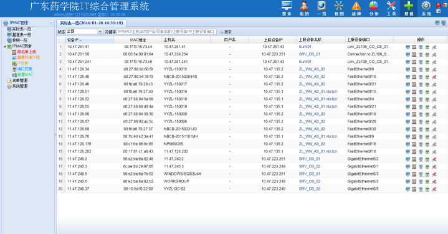Sort by 上联设备名称 column header
This screenshot has width=448, height=234.
[x=321, y=40]
